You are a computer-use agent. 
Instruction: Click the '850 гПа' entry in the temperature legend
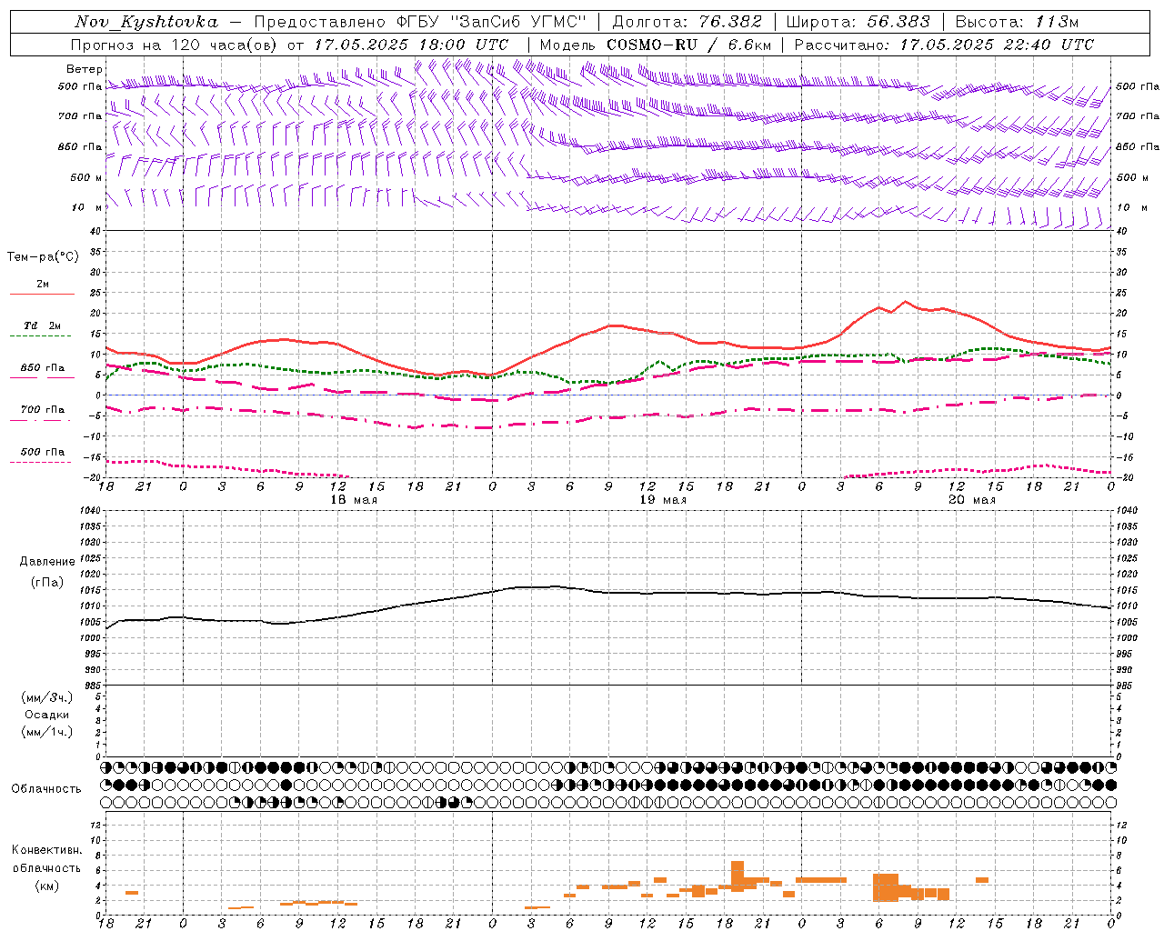(x=43, y=368)
